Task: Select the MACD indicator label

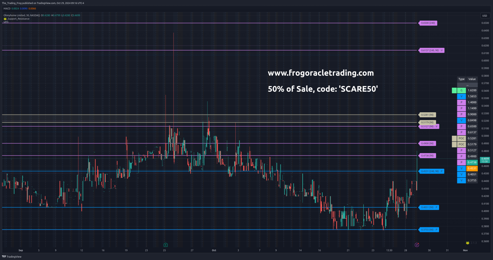Action: point(7,9)
